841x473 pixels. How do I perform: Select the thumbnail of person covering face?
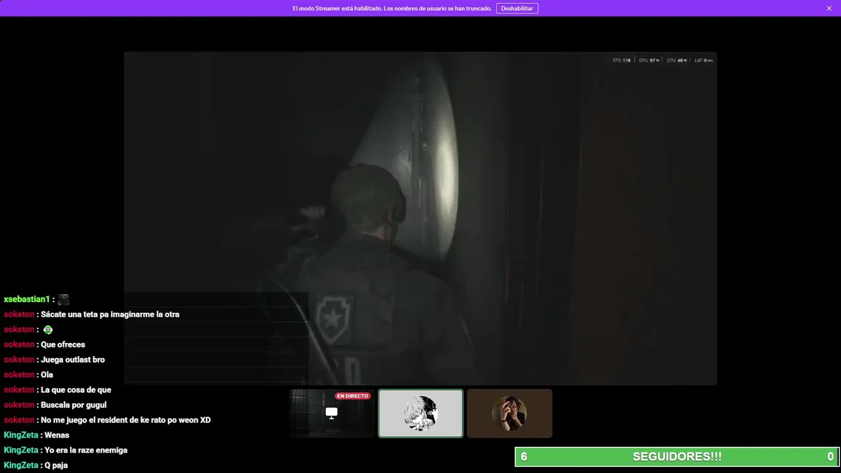(x=510, y=413)
